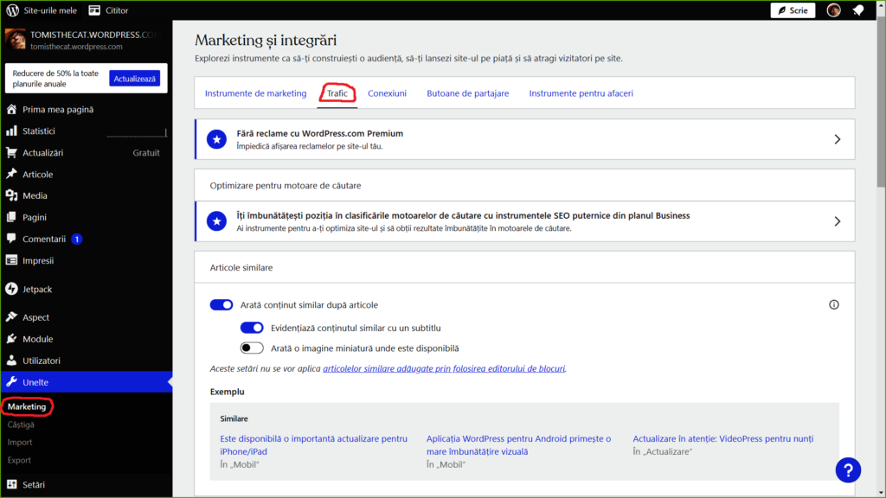The width and height of the screenshot is (886, 498).
Task: Open the Media library icon
Action: tap(12, 195)
